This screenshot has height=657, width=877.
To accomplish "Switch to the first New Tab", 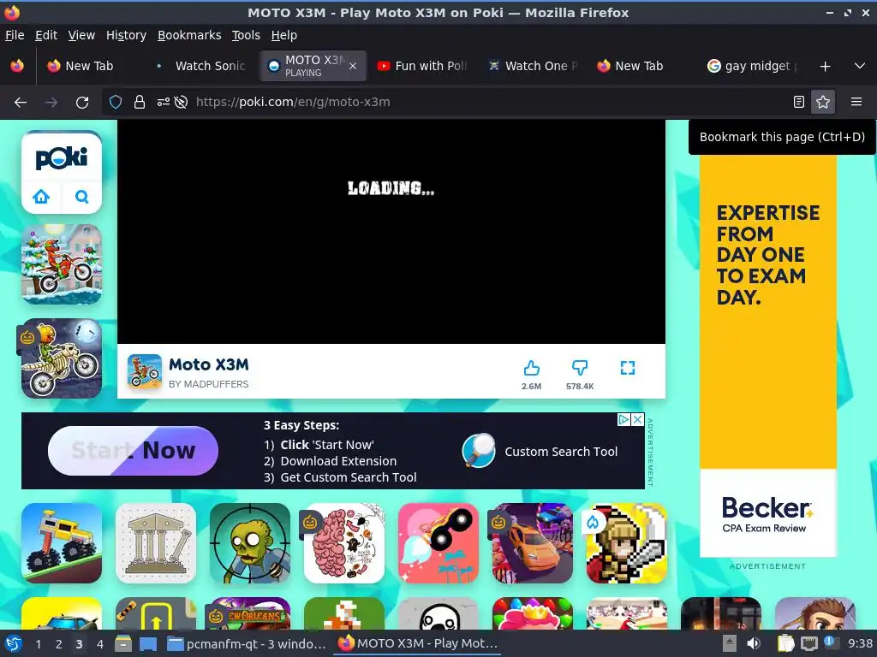I will tap(81, 66).
